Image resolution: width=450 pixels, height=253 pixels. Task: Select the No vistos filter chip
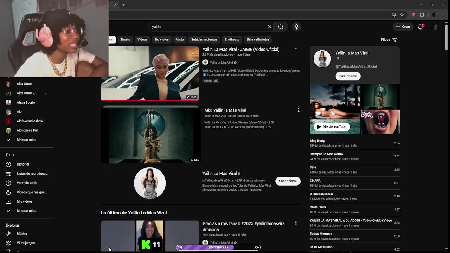tap(162, 39)
